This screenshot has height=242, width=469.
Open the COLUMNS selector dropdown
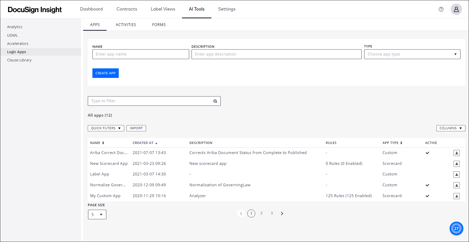(451, 128)
